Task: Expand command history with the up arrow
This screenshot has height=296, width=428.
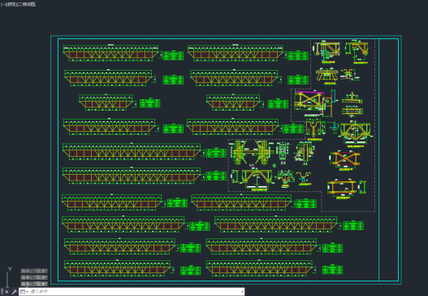Action: (242, 292)
